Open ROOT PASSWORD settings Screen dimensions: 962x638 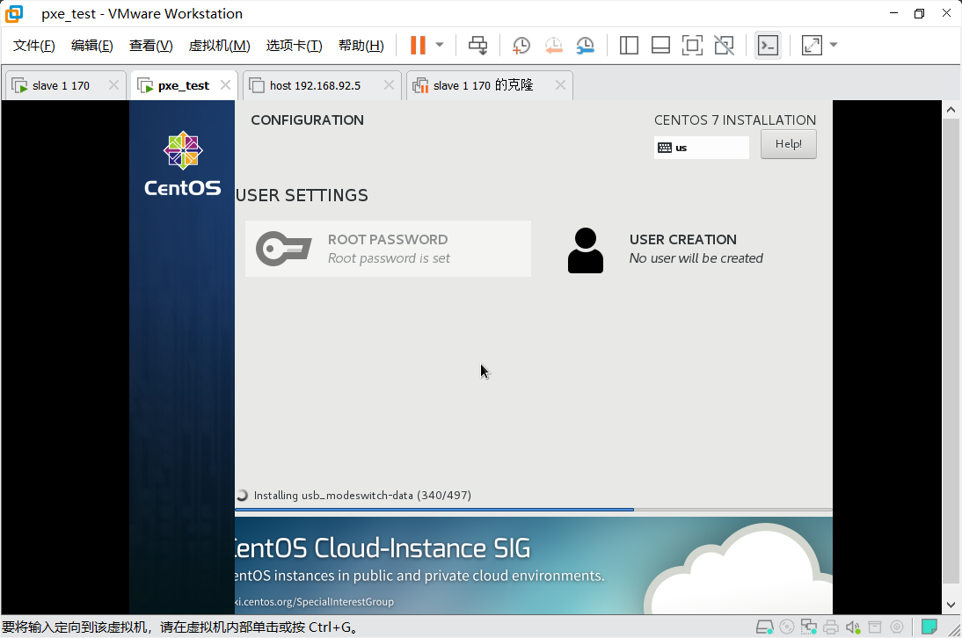[x=388, y=249]
